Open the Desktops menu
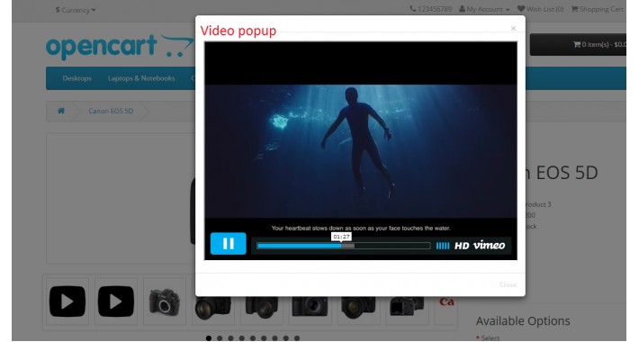Screen dimensions: 639x342 coord(76,78)
